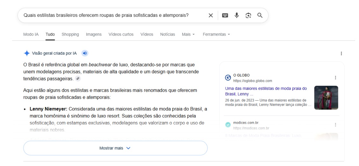Open image search with the camera lens icon

[248, 15]
